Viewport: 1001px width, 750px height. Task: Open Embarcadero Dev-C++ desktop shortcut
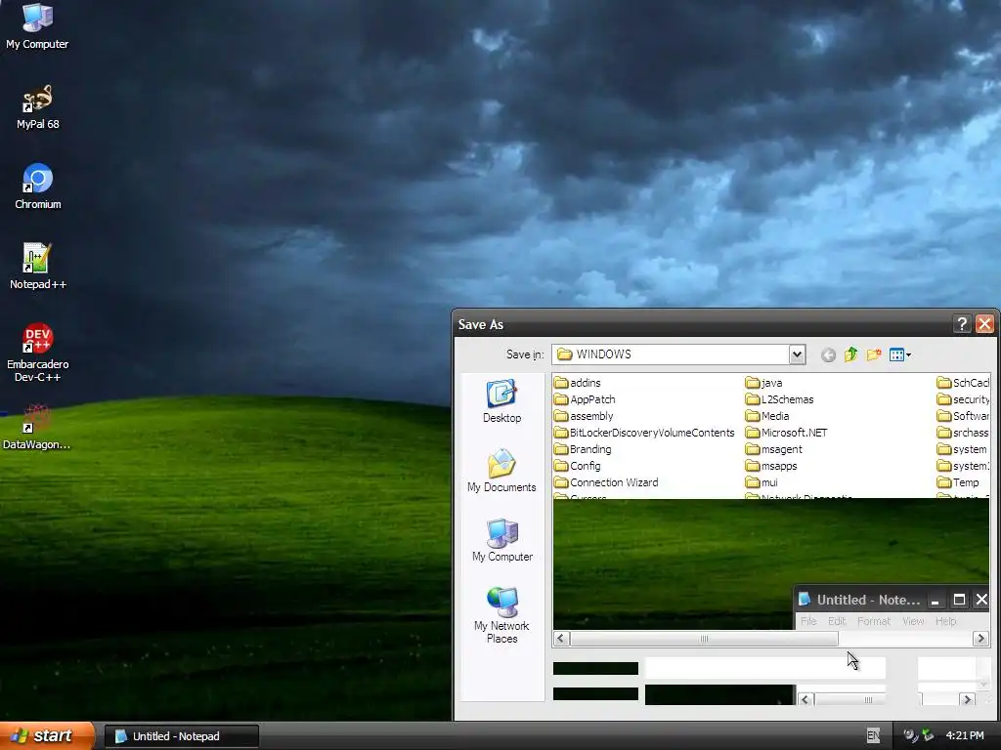(x=38, y=353)
